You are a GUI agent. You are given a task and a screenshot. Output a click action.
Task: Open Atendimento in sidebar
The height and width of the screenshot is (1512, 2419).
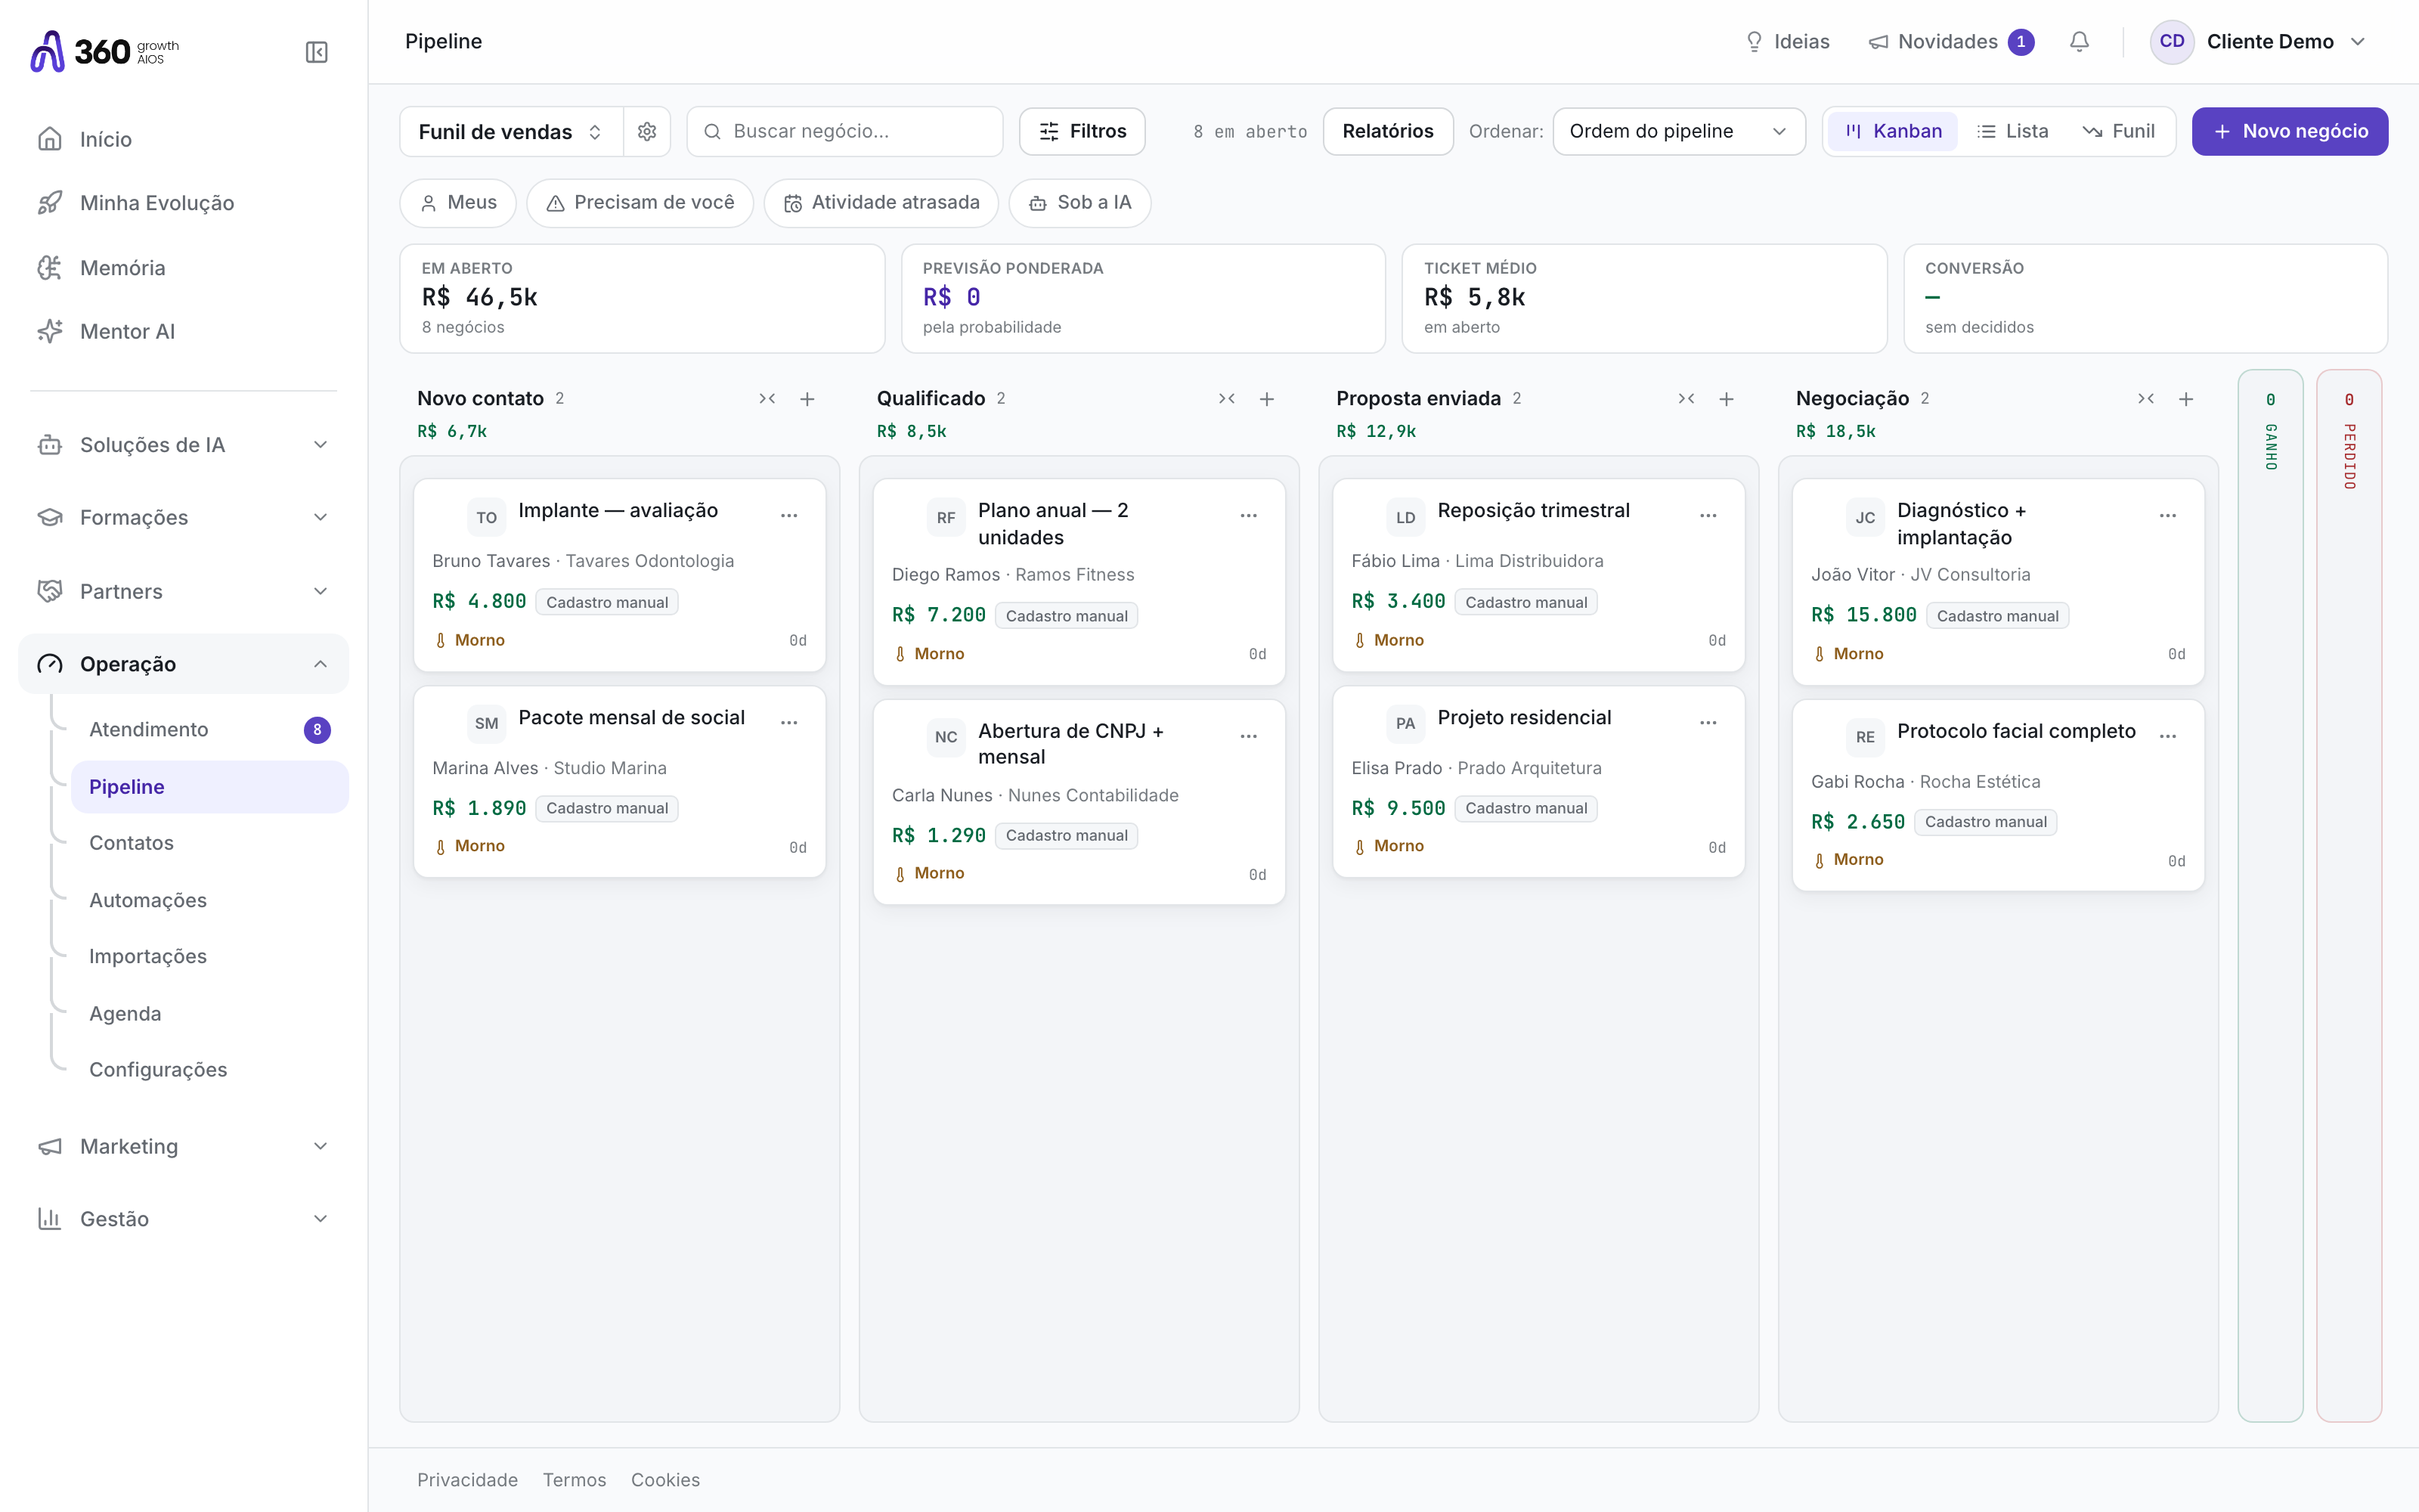point(210,730)
